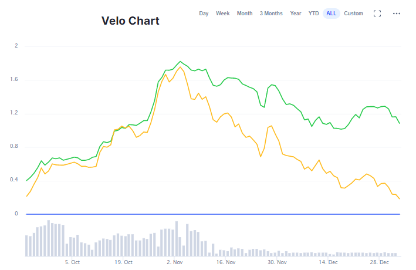Screen dimensions: 416x270
Task: Click the tallest volume bar
Action: coord(49,238)
